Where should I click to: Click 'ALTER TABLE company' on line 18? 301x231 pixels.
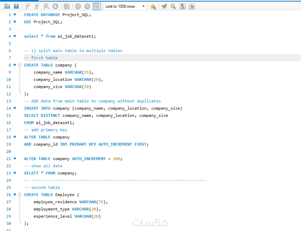47,137
